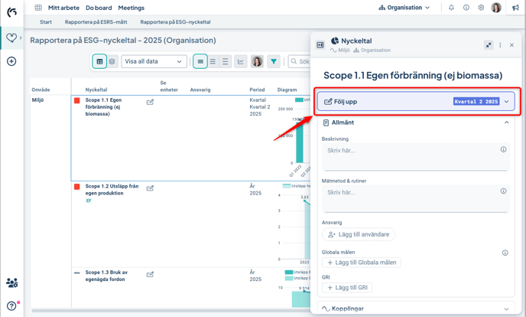Switch to chart view icon in toolbar
The image size is (526, 317).
click(241, 61)
